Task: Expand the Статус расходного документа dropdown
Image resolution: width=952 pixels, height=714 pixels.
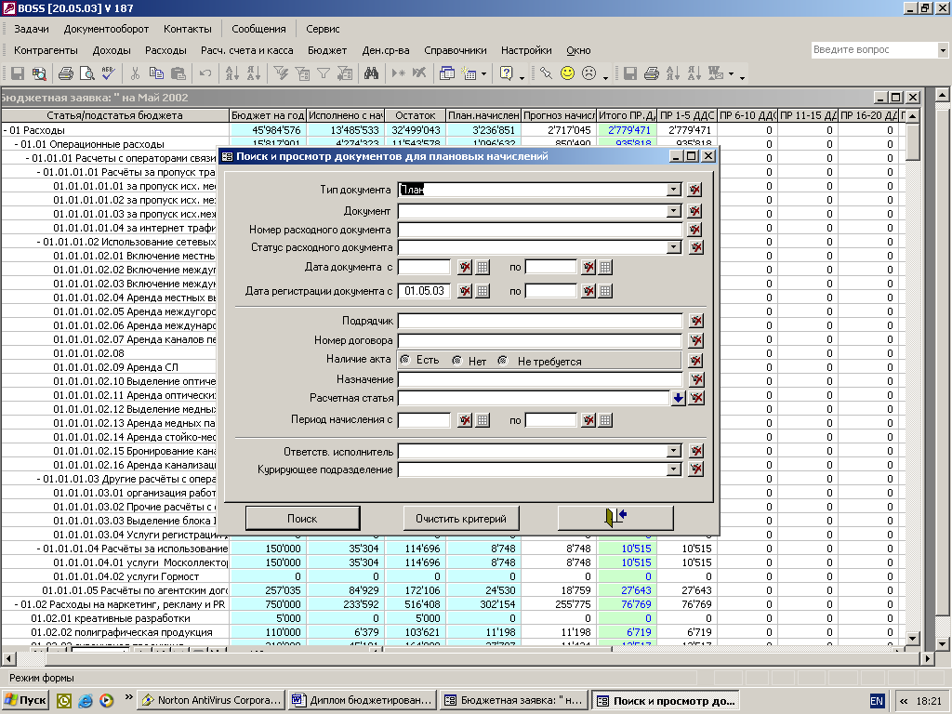Action: coord(674,247)
